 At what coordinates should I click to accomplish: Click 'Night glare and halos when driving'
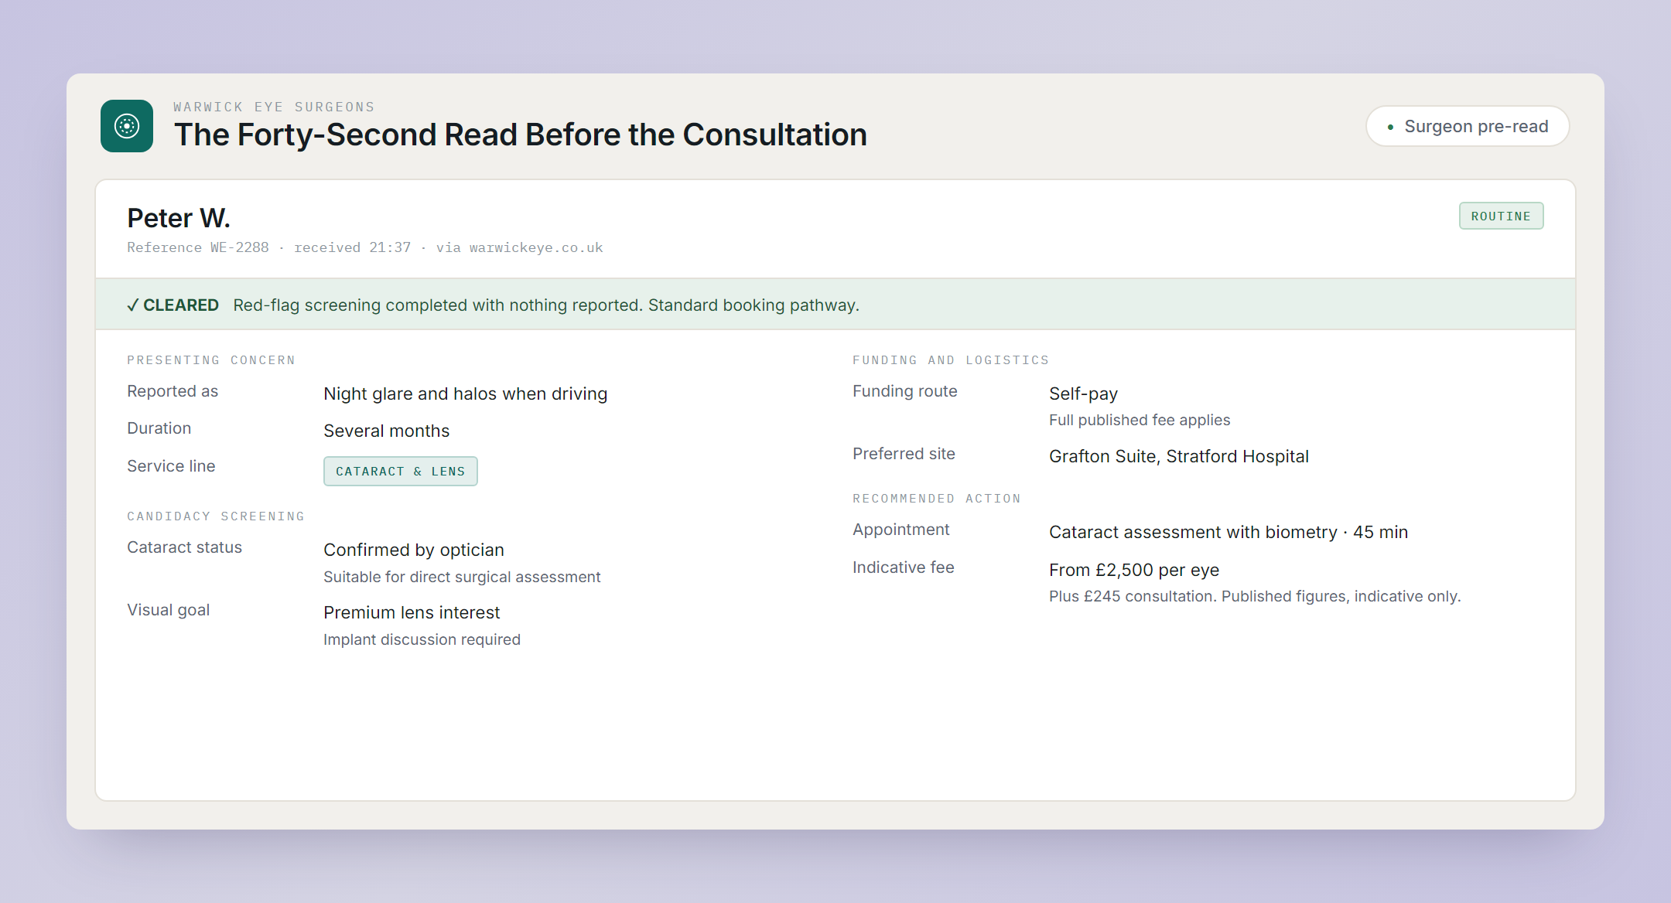coord(465,394)
